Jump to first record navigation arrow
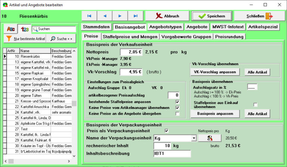The height and width of the screenshot is (167, 287). coord(89,16)
